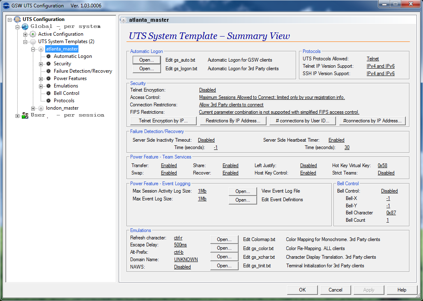Click Hot Key Virtual Key 0x58 value
Screen dimensions: 423x301
click(382, 165)
